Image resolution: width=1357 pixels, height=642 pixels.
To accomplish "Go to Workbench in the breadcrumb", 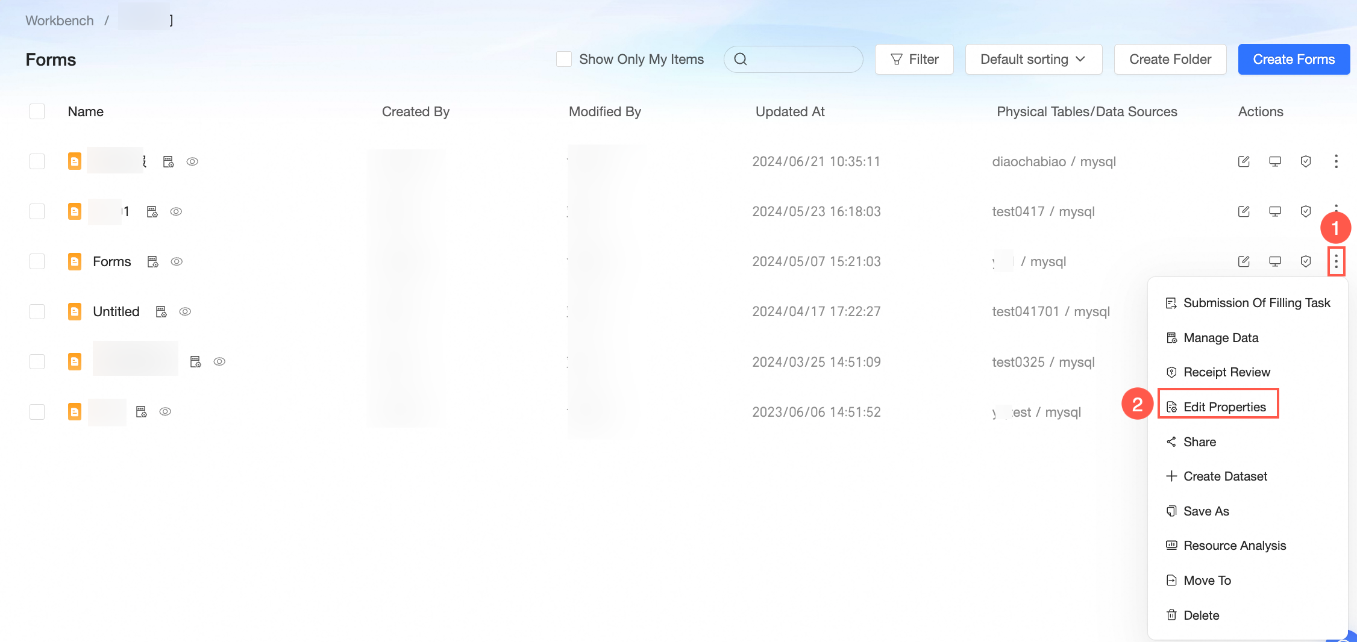I will tap(60, 20).
